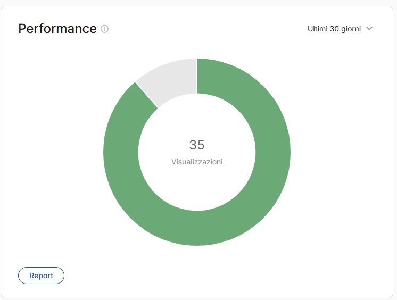
Task: Click the white divider at the donut's top
Action: 197,76
